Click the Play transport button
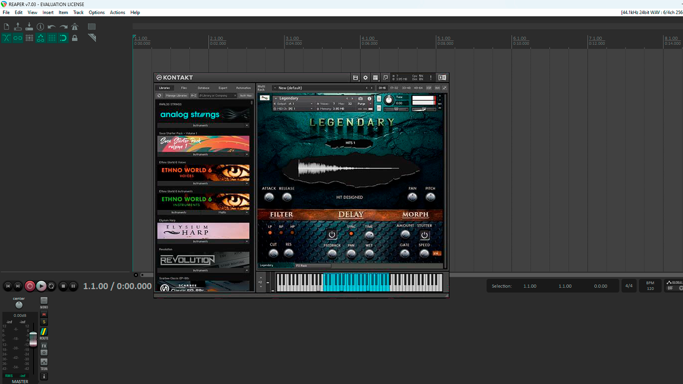 coord(41,286)
